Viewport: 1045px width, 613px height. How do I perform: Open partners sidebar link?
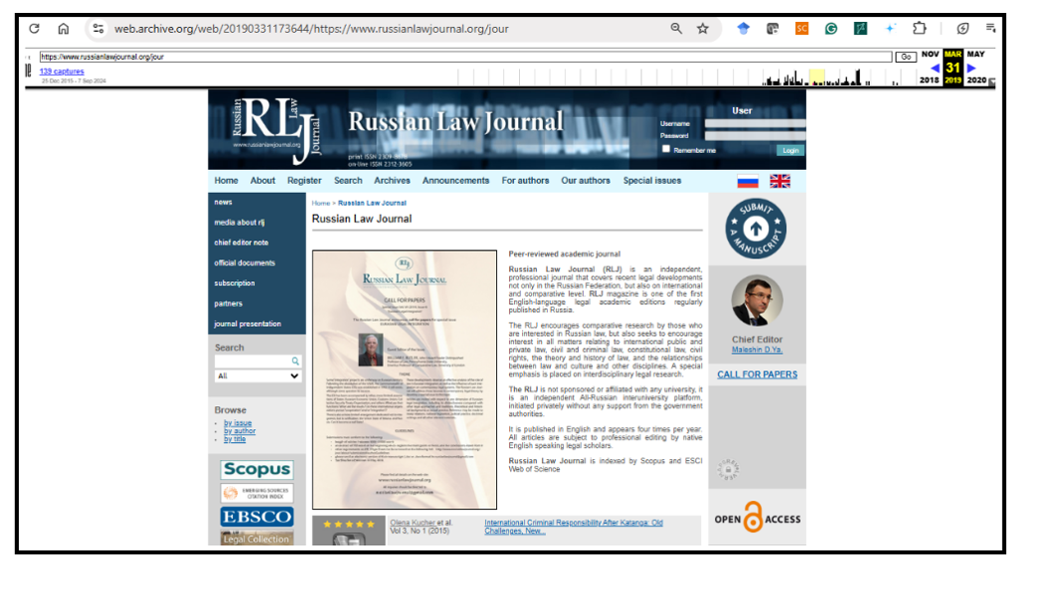(x=228, y=303)
